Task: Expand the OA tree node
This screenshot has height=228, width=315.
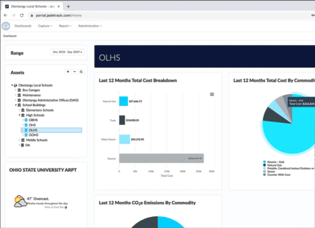Action: tap(19, 145)
